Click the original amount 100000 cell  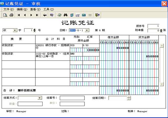[85, 50]
